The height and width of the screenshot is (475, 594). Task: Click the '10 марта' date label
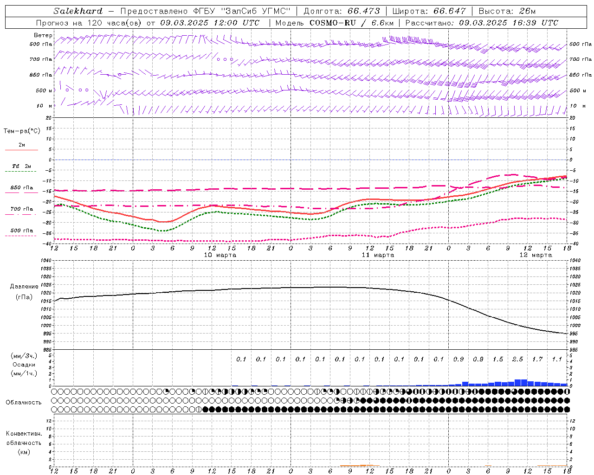click(x=220, y=255)
